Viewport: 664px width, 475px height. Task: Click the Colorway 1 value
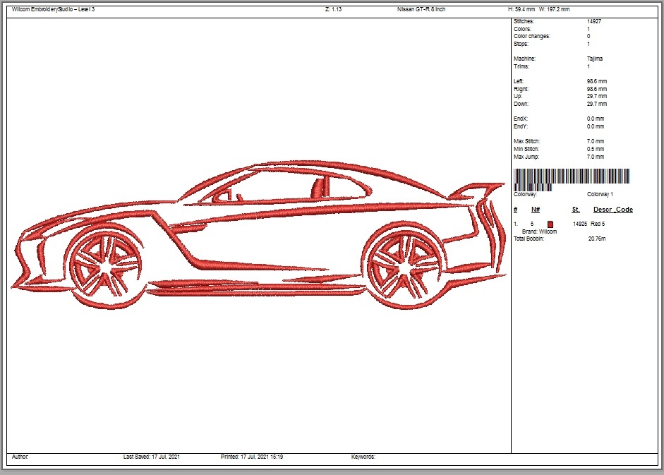click(x=600, y=194)
